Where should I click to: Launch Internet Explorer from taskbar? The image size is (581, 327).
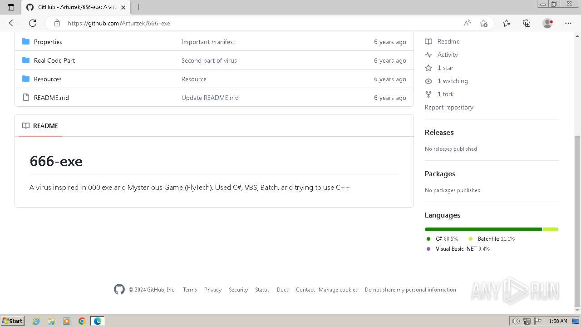[x=36, y=321]
